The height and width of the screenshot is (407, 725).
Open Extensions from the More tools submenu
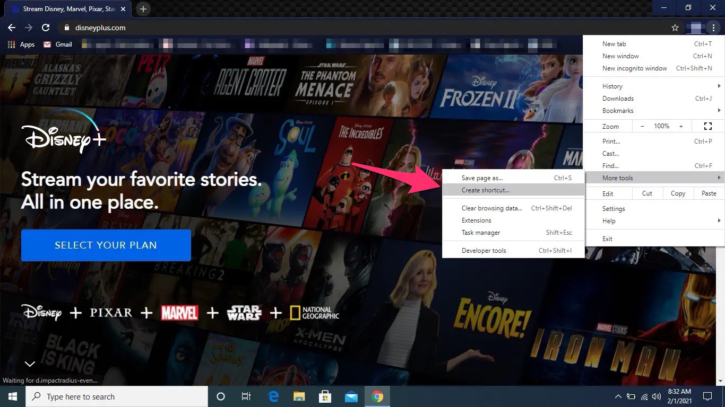(x=513, y=220)
